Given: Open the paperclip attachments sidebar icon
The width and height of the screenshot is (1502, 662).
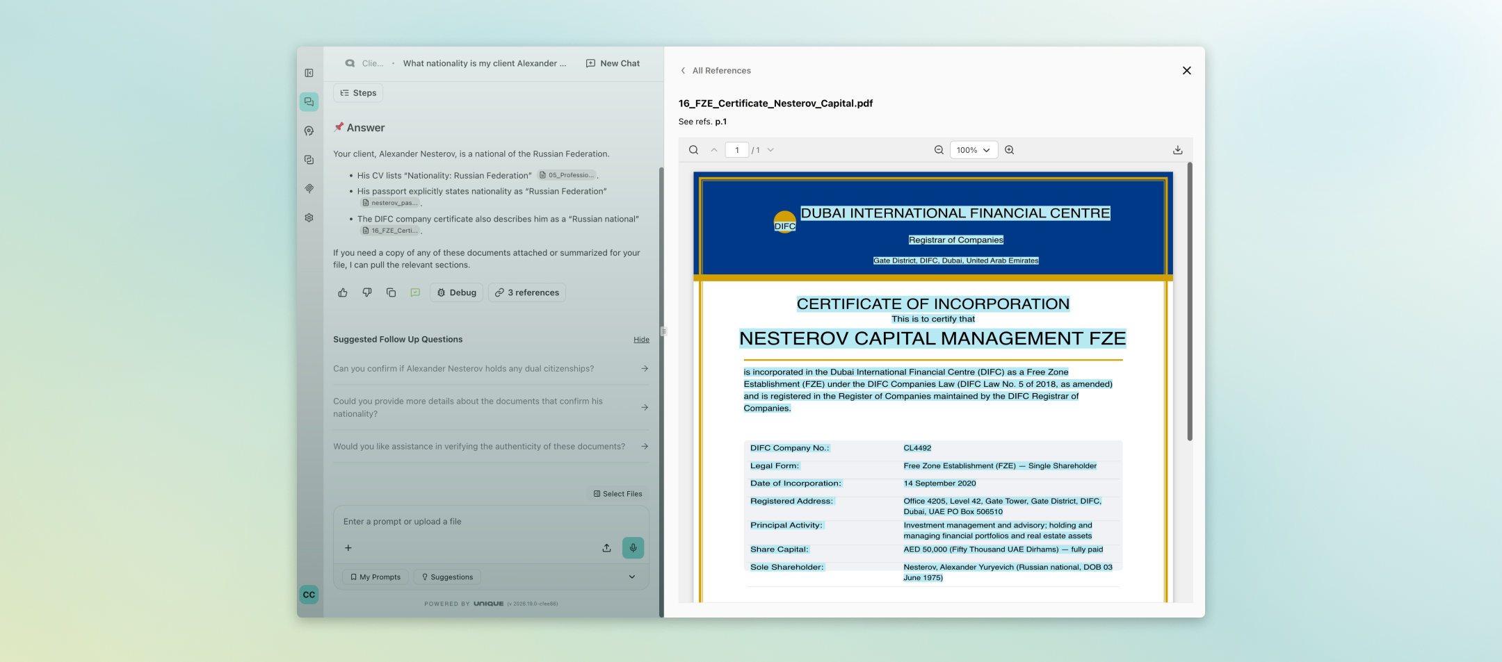Looking at the screenshot, I should point(309,188).
